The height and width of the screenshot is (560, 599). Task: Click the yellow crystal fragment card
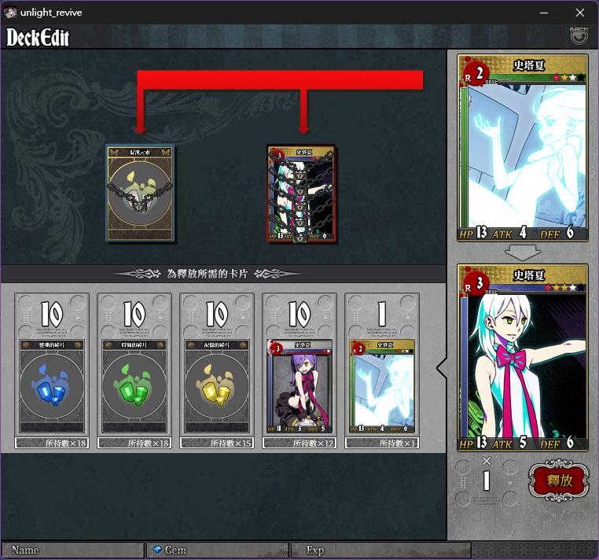(x=217, y=386)
